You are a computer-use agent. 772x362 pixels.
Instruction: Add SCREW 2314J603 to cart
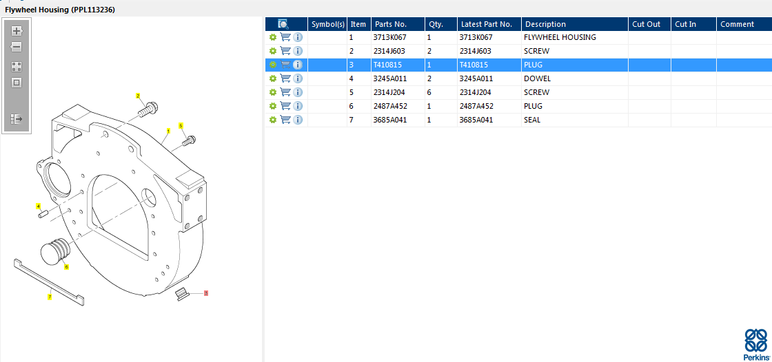(285, 51)
